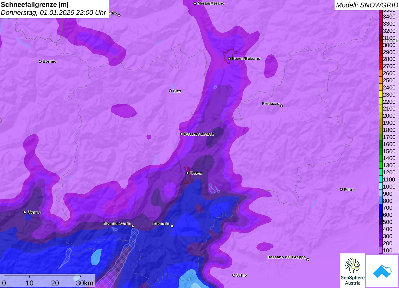Click the scale bar '0' label
Image resolution: width=399 pixels, height=288 pixels.
[x=4, y=283]
